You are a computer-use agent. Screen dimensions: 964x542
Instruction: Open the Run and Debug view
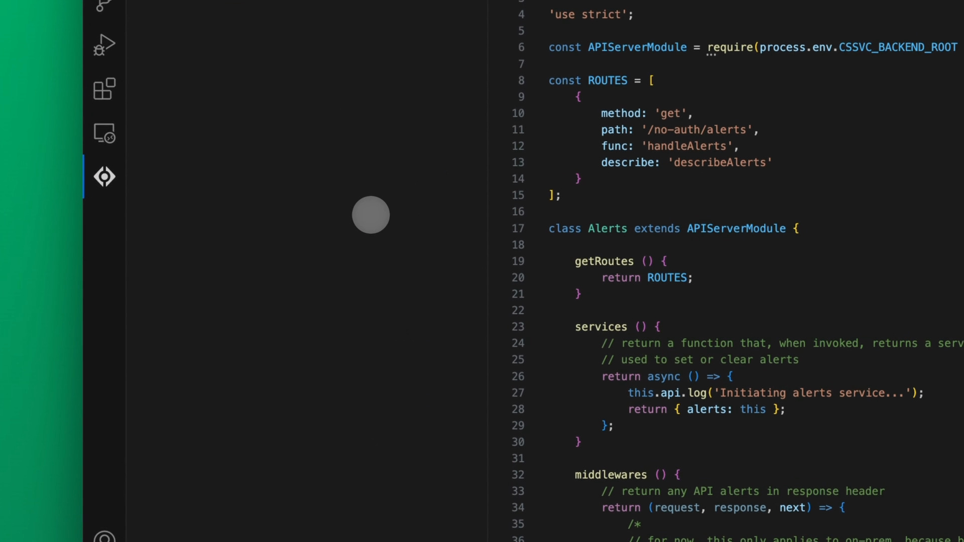point(104,45)
